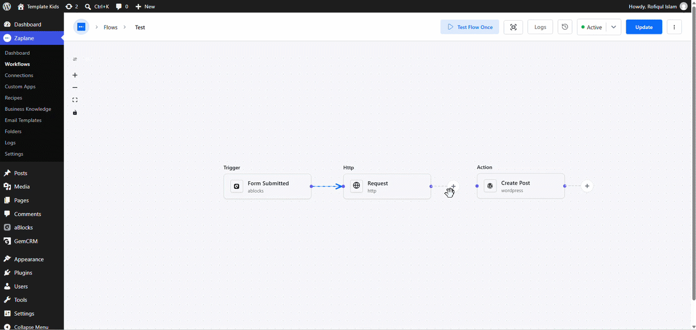The image size is (696, 330).
Task: Click the globe icon in Request node
Action: coord(356,186)
